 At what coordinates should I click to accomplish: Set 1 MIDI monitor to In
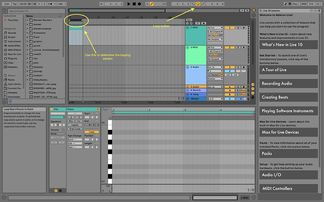point(209,35)
